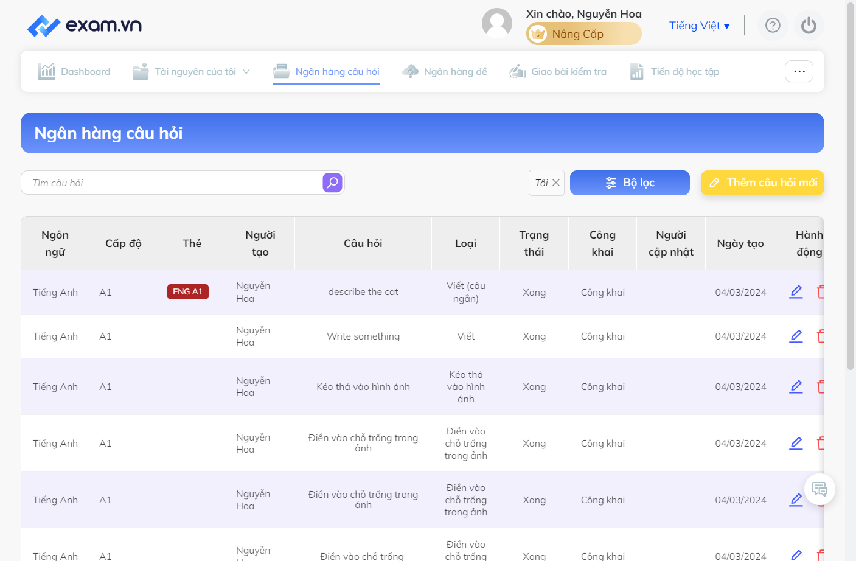Open the Tiếng Việt language dropdown
856x561 pixels.
coord(700,26)
